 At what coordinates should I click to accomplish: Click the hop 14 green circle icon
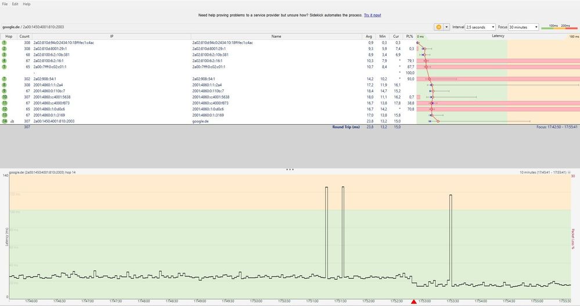[5, 121]
